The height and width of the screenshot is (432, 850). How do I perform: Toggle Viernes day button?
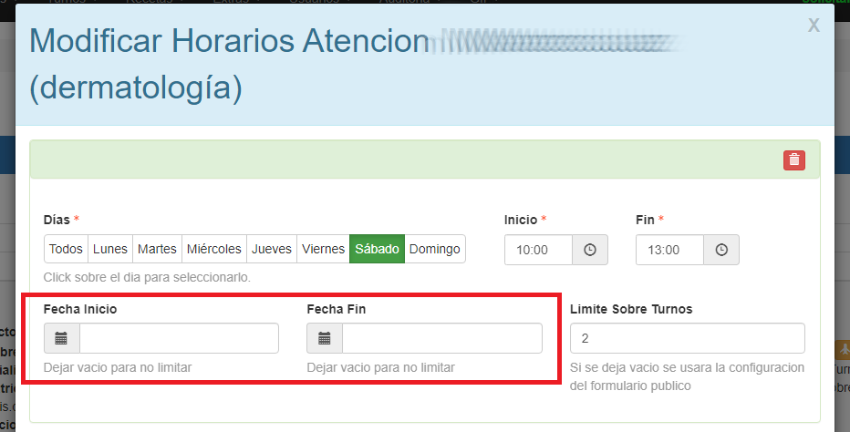click(x=323, y=249)
